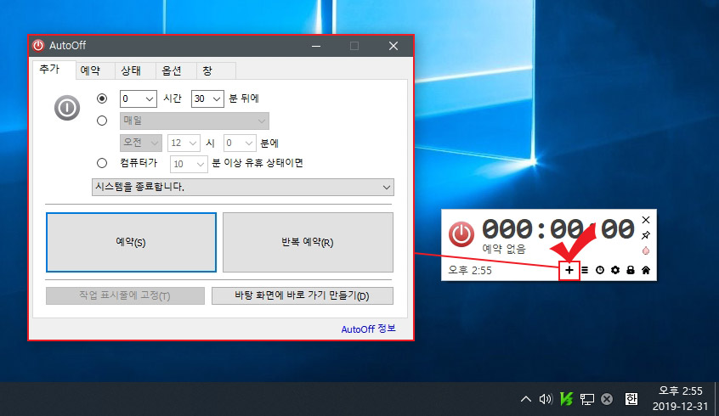Open the hours dropdown showing 0

(138, 99)
